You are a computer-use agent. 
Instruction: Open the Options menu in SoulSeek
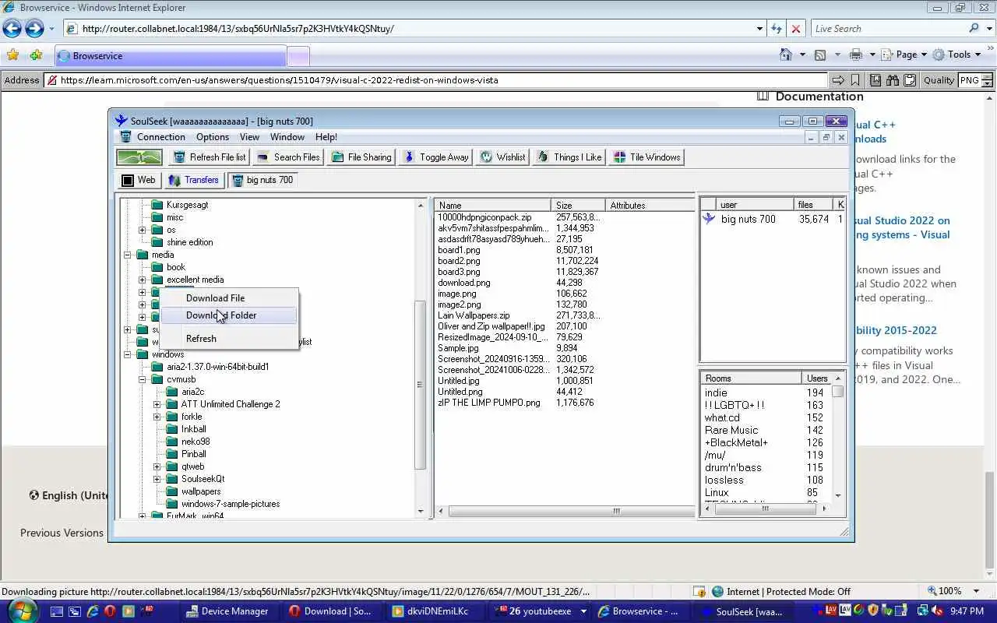point(213,137)
